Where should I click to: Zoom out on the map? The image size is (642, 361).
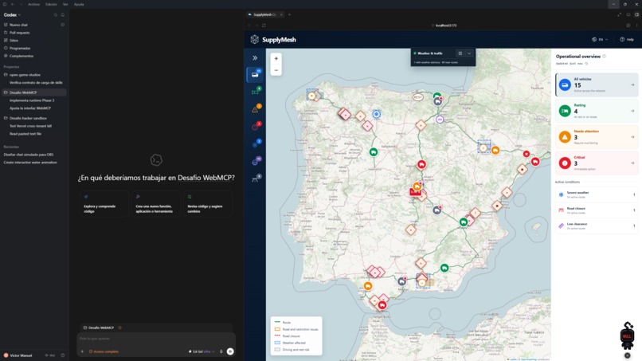pos(276,70)
